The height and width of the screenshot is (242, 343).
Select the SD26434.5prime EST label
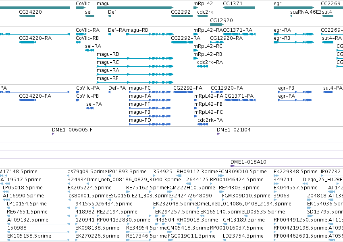click(112, 204)
